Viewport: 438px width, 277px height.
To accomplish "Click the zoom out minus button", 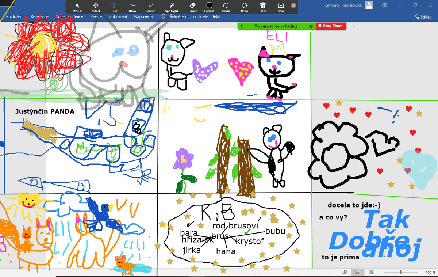I will coord(381,272).
